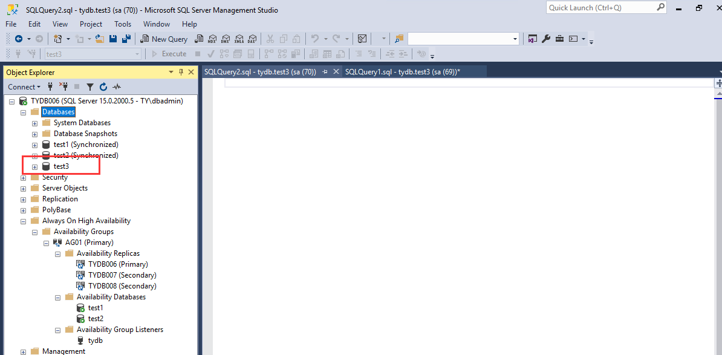Open the Window menu

click(157, 24)
